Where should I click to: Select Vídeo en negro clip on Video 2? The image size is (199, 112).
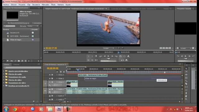133,79
